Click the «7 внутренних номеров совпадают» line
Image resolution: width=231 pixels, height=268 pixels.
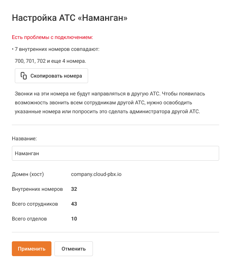click(56, 49)
